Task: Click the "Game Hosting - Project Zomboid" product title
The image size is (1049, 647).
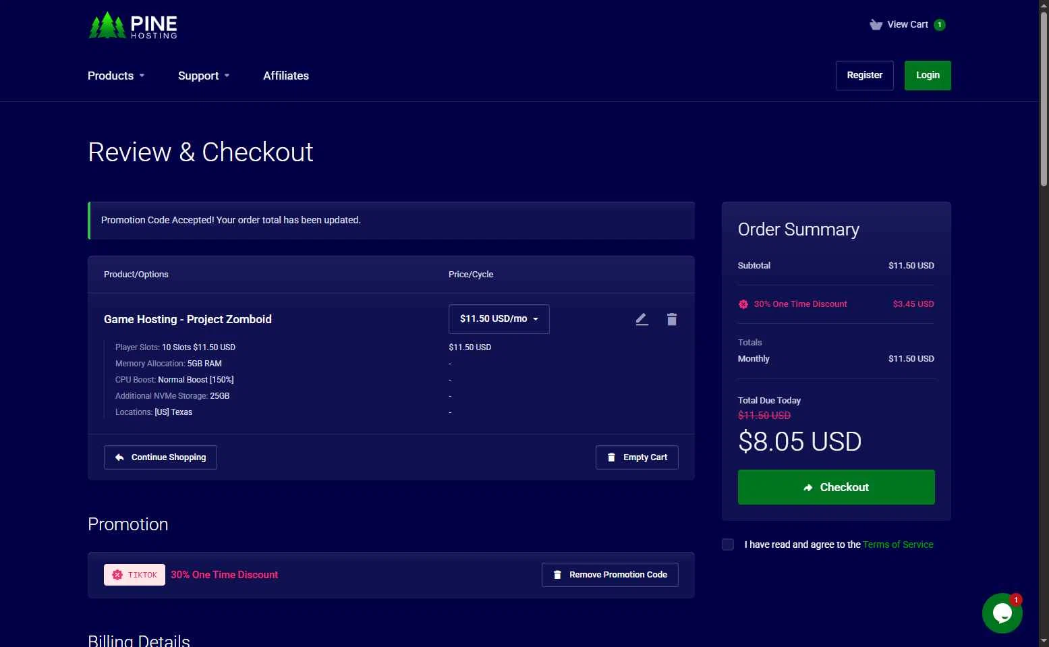Action: click(188, 319)
